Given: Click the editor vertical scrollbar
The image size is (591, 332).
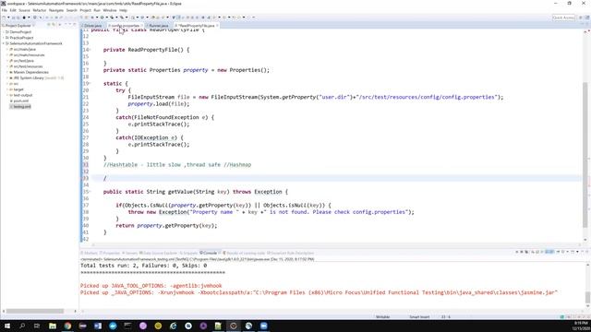Looking at the screenshot, I should (x=585, y=154).
